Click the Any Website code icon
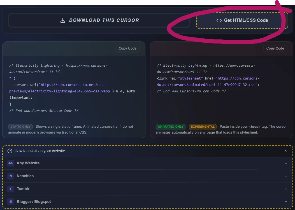 pyautogui.click(x=11, y=163)
